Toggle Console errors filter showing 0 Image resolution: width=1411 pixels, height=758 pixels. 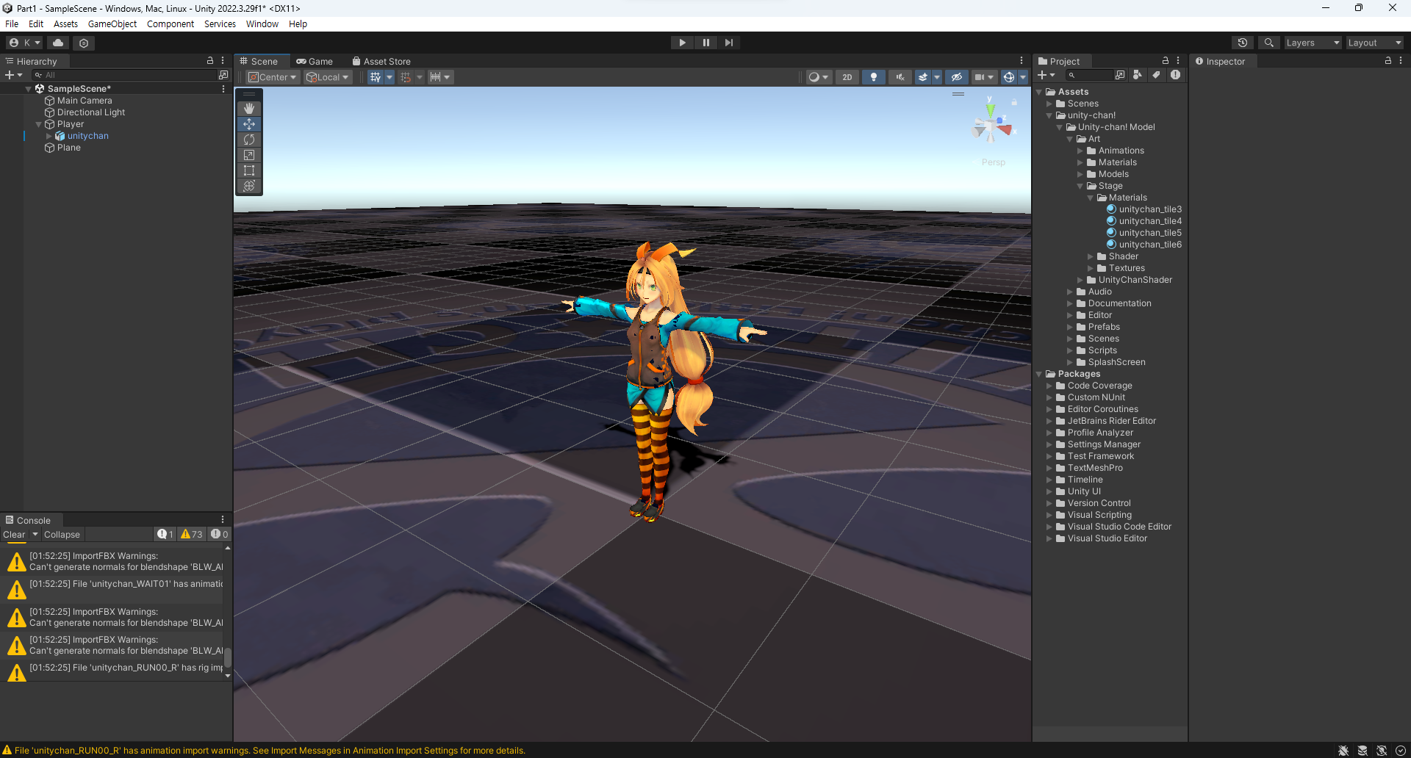[x=219, y=534]
